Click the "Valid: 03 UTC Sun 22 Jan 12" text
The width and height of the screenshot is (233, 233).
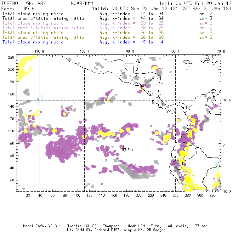click(x=130, y=9)
